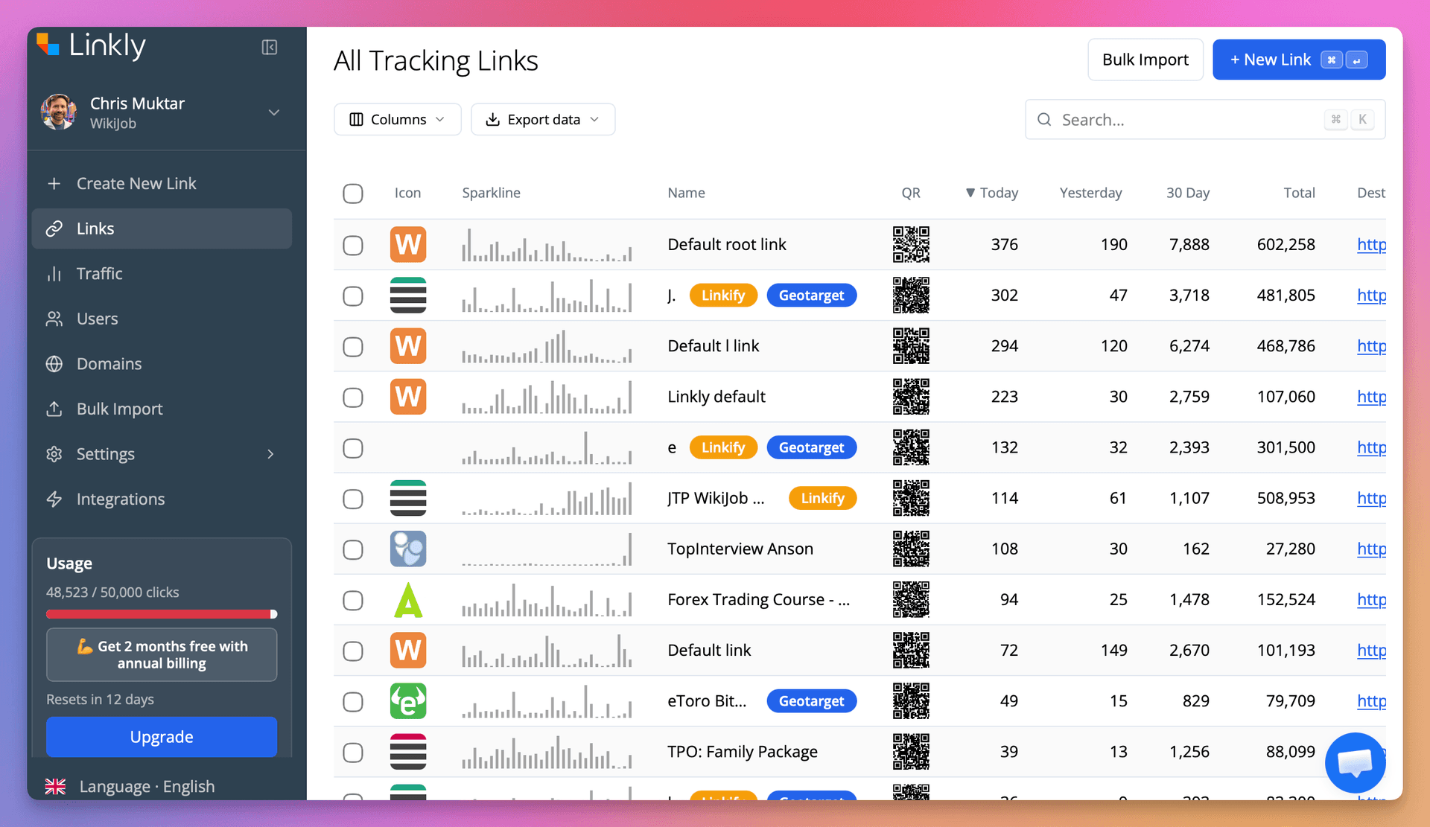Check the Default root link row checkbox
The image size is (1430, 827).
tap(353, 245)
